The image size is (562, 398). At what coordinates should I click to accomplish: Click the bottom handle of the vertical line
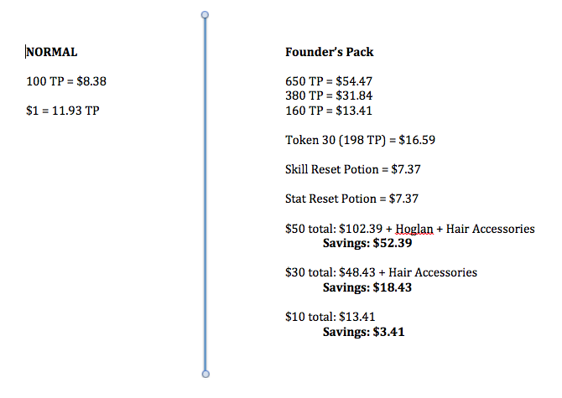pyautogui.click(x=205, y=374)
